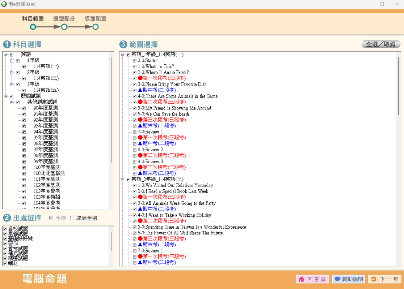Select 95年度基測 tree row
This screenshot has height=289, width=404.
click(x=46, y=138)
